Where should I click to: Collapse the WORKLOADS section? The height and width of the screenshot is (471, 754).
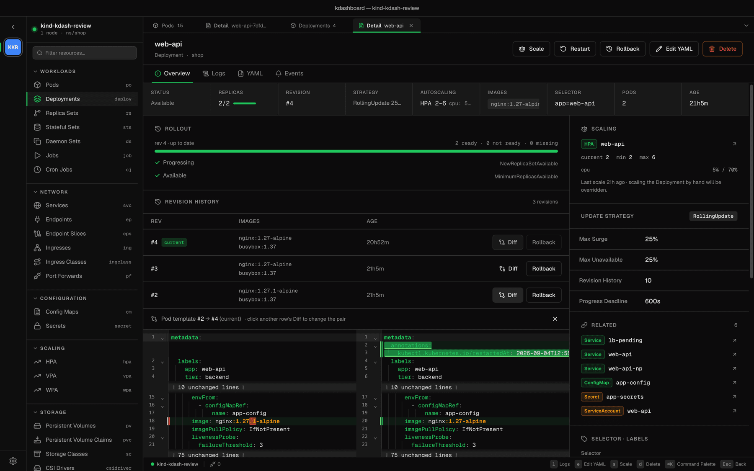[x=54, y=72]
